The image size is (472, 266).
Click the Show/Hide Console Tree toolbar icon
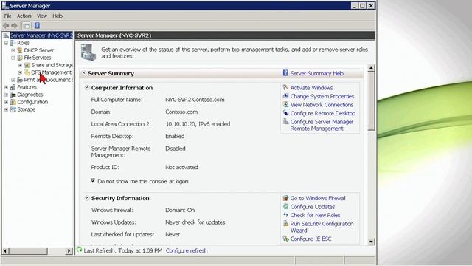click(27, 26)
